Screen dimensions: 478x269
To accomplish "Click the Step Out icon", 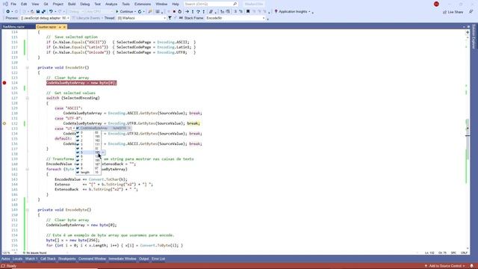I will (204, 12).
